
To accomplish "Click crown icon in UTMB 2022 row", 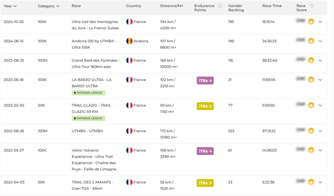I will pos(311,131).
